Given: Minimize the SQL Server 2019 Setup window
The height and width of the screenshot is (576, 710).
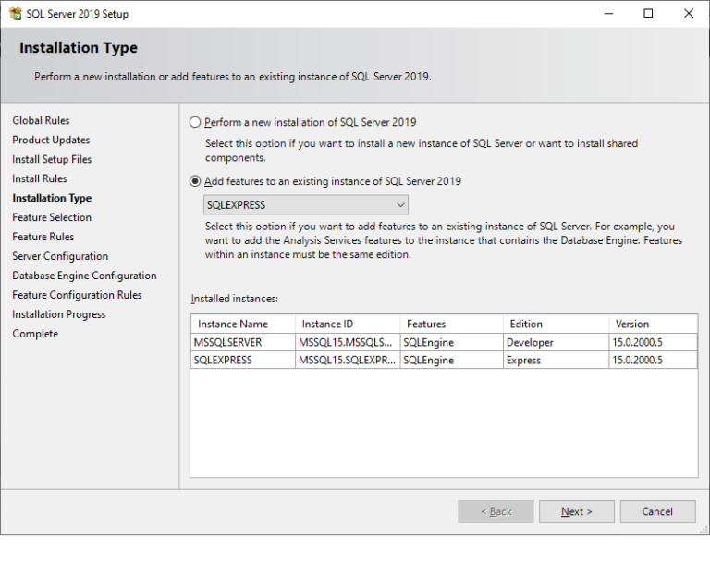Looking at the screenshot, I should 608,14.
